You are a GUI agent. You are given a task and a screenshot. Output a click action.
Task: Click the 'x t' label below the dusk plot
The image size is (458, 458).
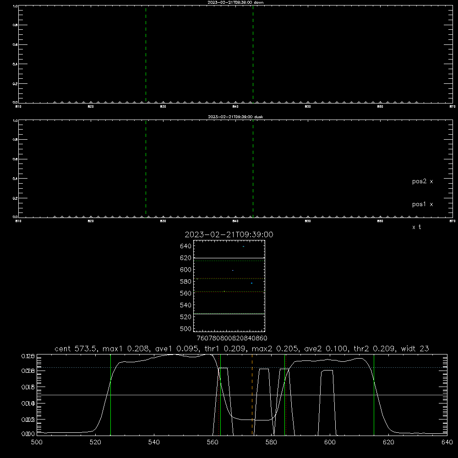pos(416,227)
